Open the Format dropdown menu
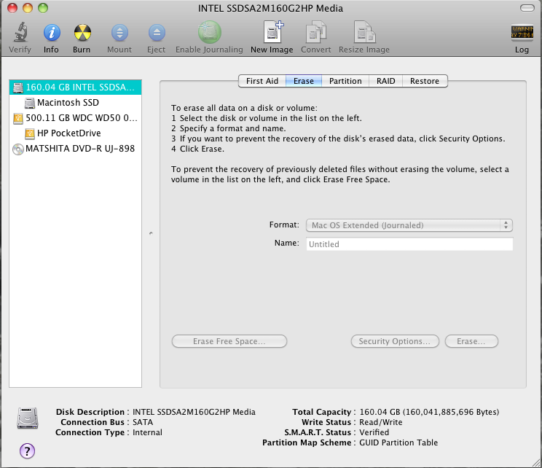The height and width of the screenshot is (468, 542). tap(409, 225)
